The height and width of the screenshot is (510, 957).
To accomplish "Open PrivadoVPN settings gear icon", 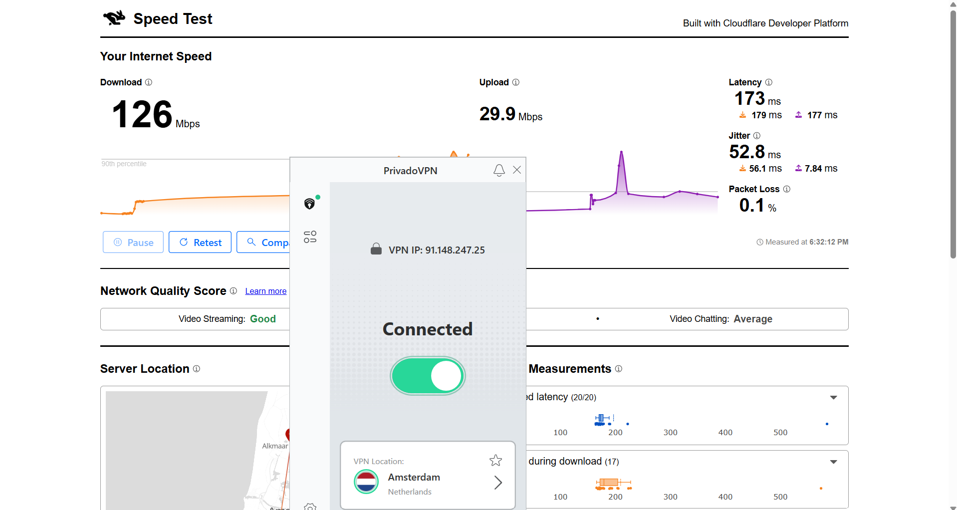I will (x=310, y=507).
